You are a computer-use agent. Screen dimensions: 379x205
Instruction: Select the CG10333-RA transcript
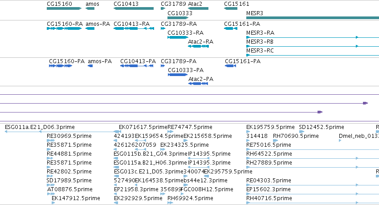pos(178,37)
